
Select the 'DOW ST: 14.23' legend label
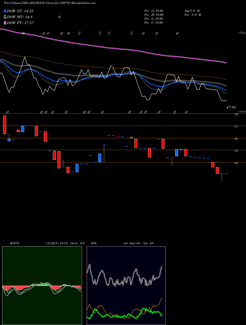pos(20,11)
